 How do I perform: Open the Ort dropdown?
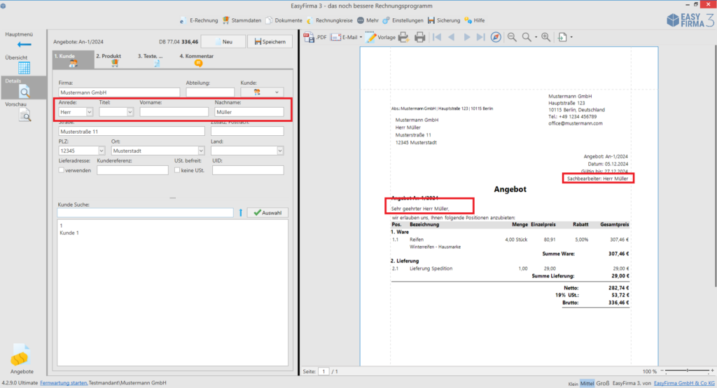201,151
